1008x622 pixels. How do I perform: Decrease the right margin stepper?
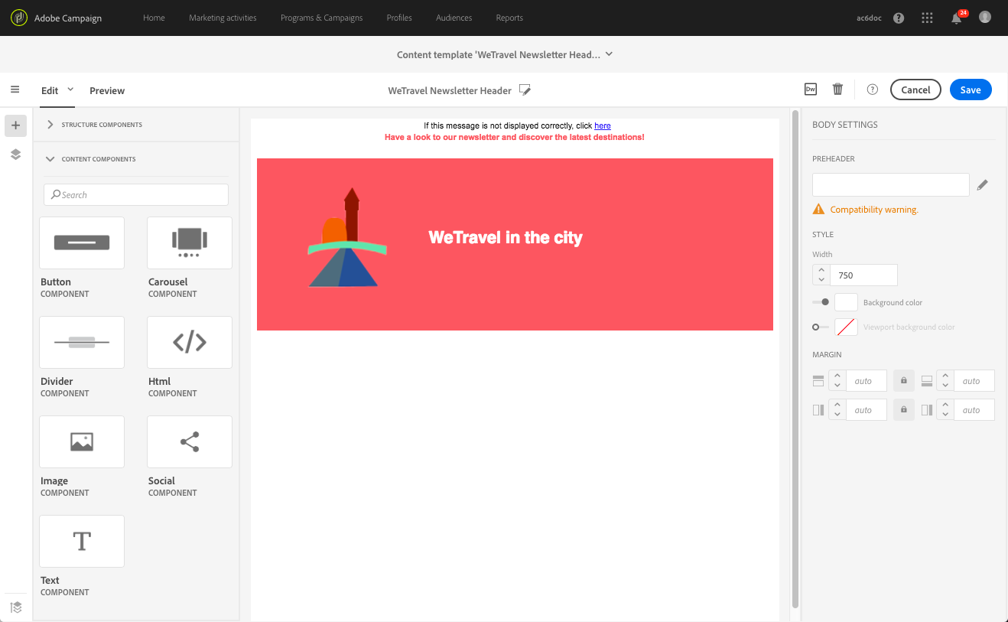(945, 415)
